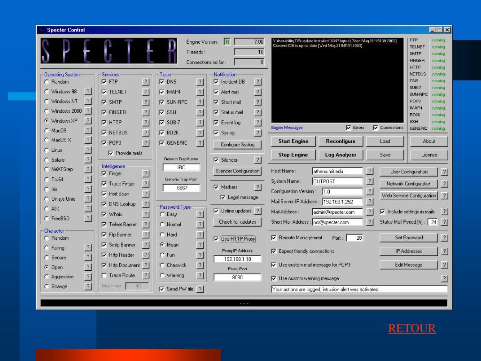Click the Reconfigure button
481x361 pixels.
click(341, 141)
